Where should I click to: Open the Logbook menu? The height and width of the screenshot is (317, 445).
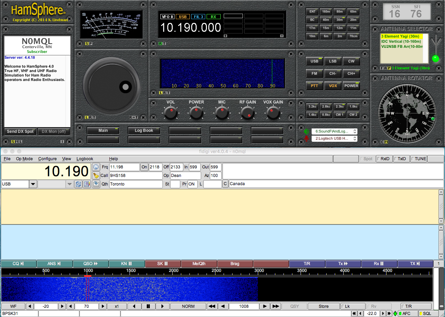coord(85,159)
